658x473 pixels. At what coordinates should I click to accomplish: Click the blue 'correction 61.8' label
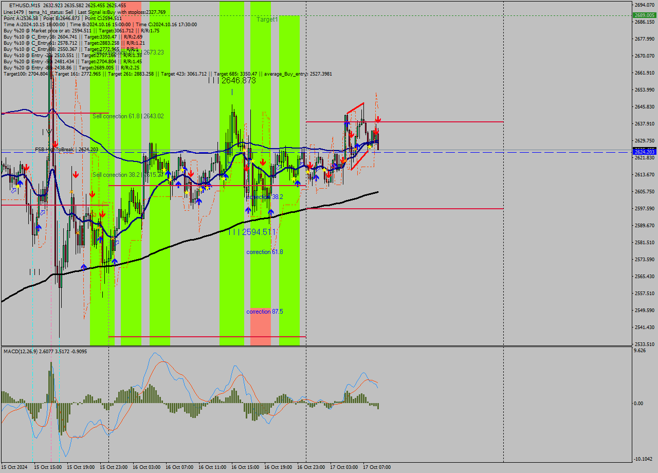pyautogui.click(x=264, y=252)
